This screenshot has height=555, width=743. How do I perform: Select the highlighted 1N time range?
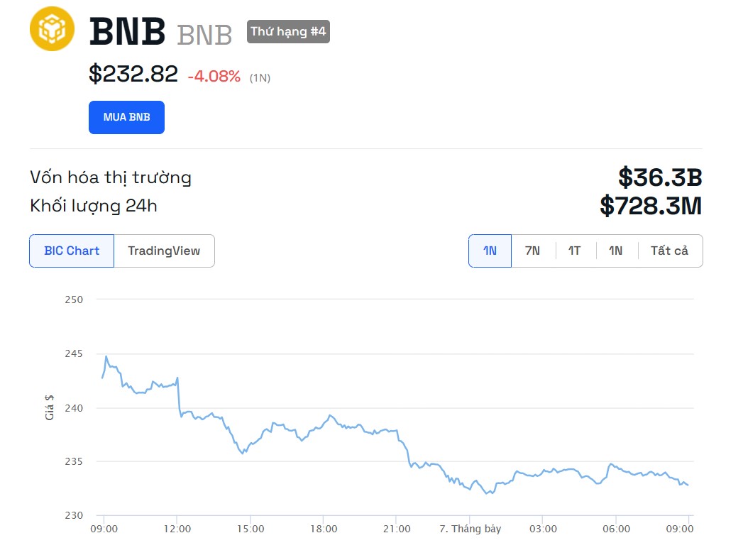tap(490, 251)
